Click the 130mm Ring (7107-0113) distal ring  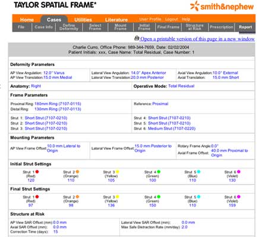tap(58, 109)
